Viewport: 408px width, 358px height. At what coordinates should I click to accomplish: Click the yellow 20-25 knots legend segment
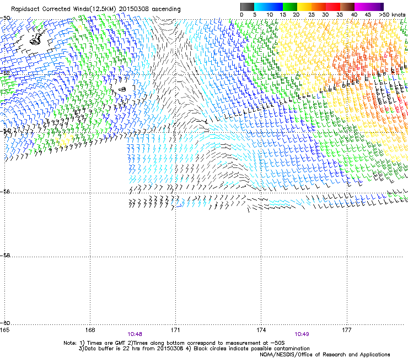click(304, 7)
